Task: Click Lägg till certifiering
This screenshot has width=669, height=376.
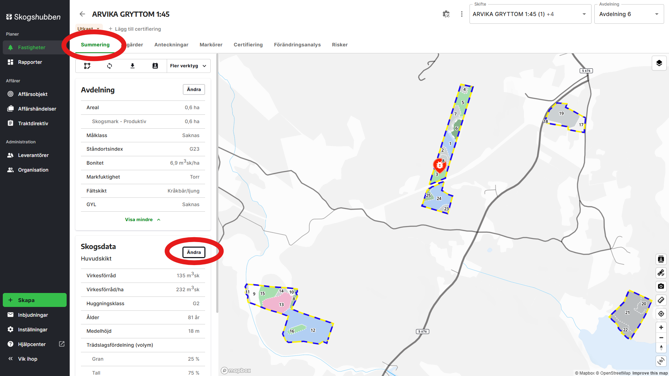Action: [x=135, y=29]
